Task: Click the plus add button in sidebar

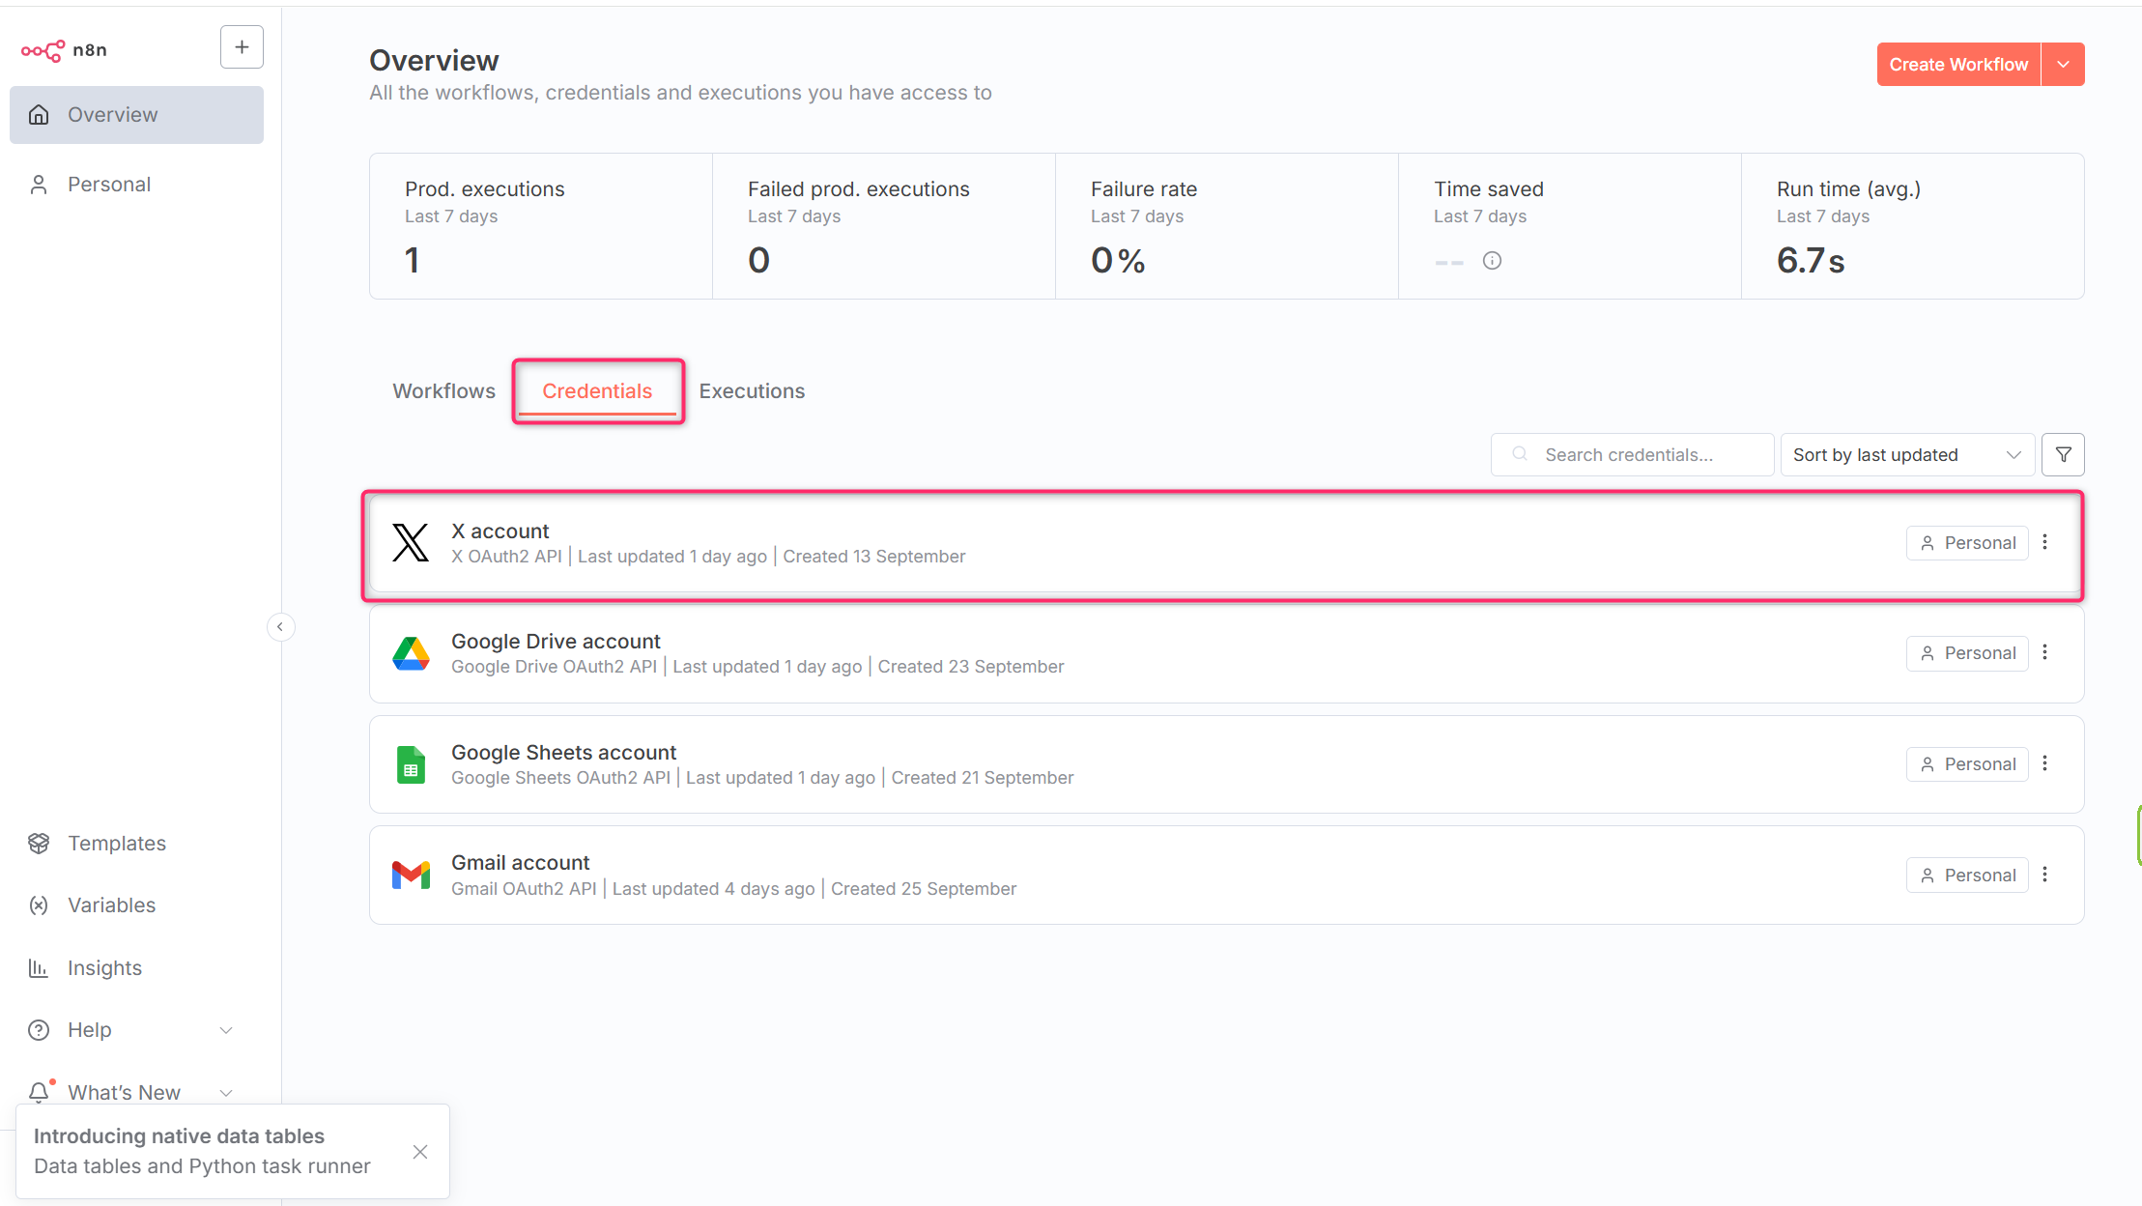Action: pyautogui.click(x=242, y=47)
